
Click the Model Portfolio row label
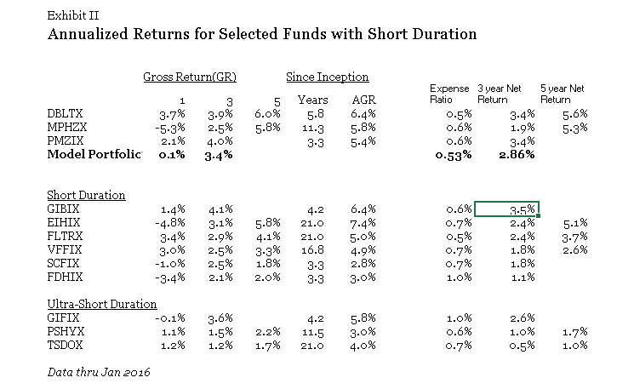click(x=94, y=154)
